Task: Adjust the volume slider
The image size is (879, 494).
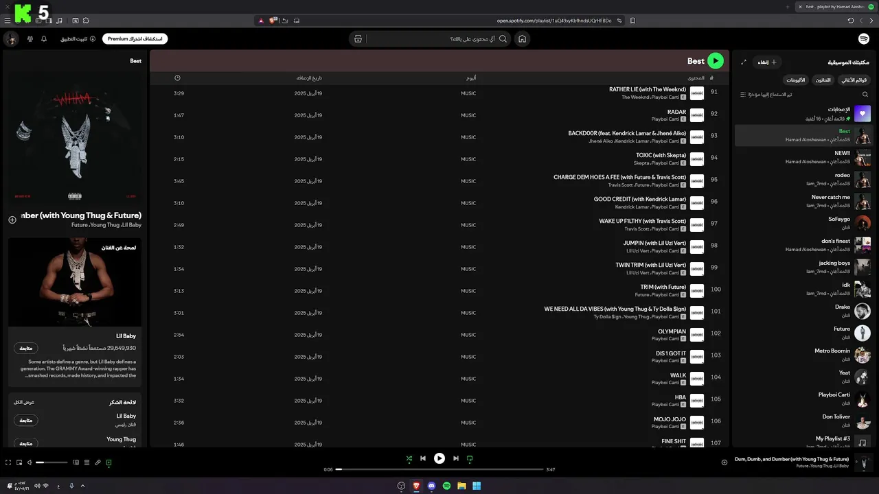Action: tap(52, 462)
